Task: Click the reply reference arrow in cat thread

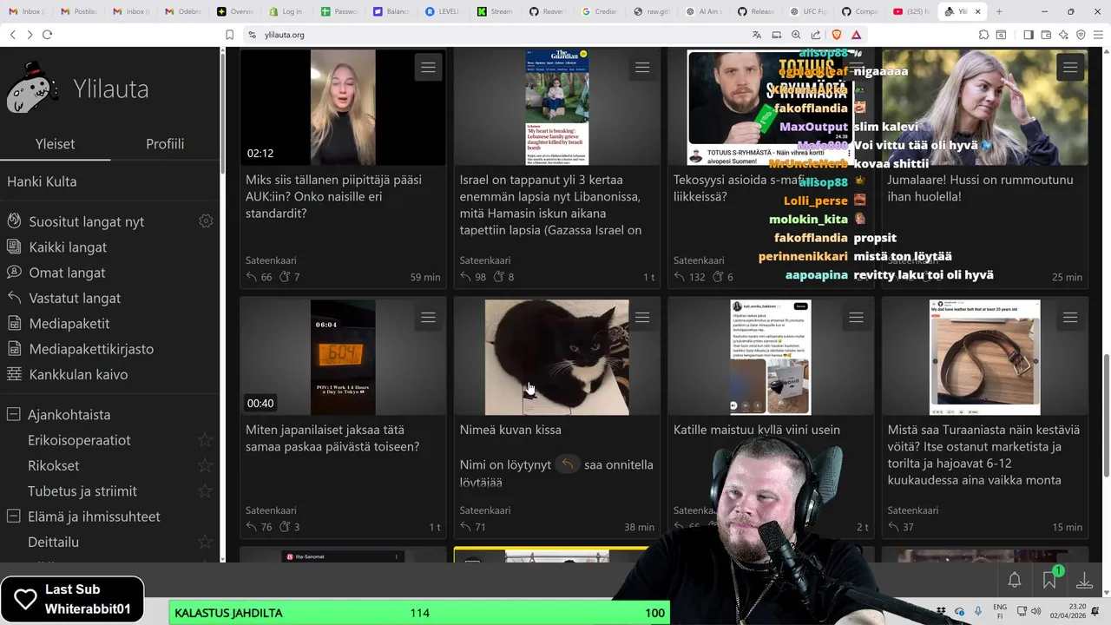Action: (567, 464)
